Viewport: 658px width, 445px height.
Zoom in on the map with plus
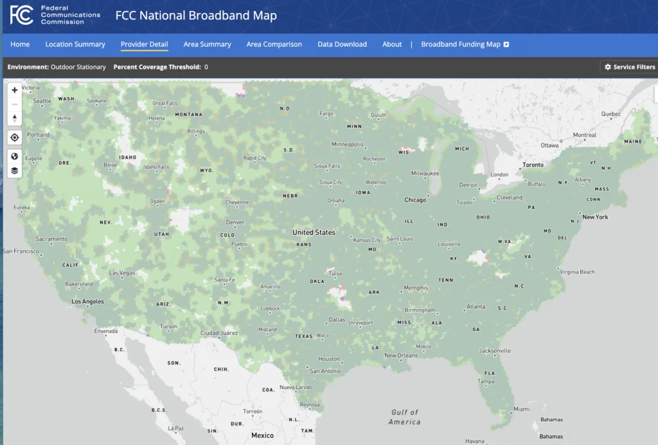click(x=14, y=90)
